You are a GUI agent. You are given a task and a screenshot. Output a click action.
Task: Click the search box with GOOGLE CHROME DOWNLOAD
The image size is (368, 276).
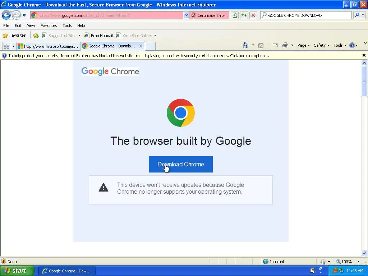coord(306,15)
